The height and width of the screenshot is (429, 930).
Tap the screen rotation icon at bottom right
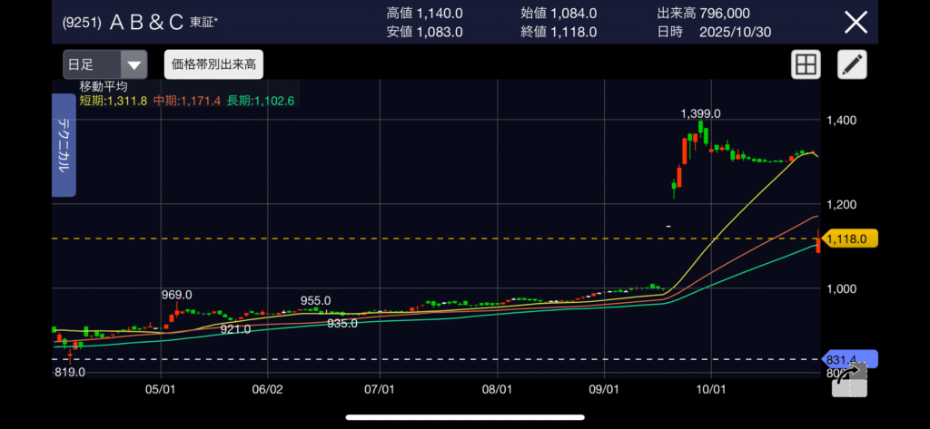pos(850,379)
